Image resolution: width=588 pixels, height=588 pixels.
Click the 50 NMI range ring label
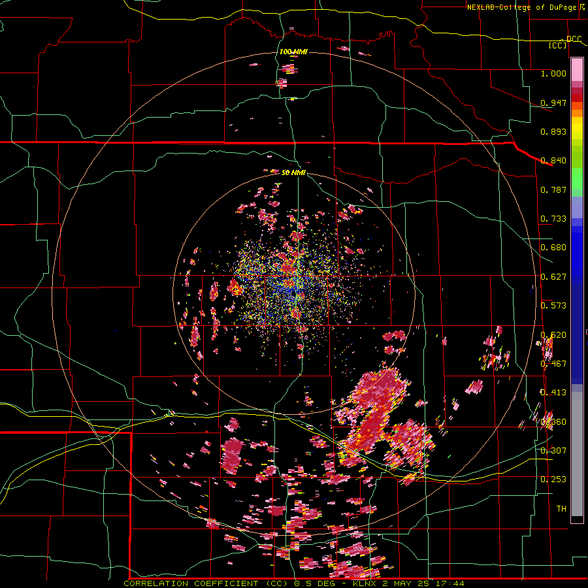click(x=293, y=172)
